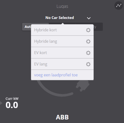Click the charging plug icon

[x=83, y=86]
